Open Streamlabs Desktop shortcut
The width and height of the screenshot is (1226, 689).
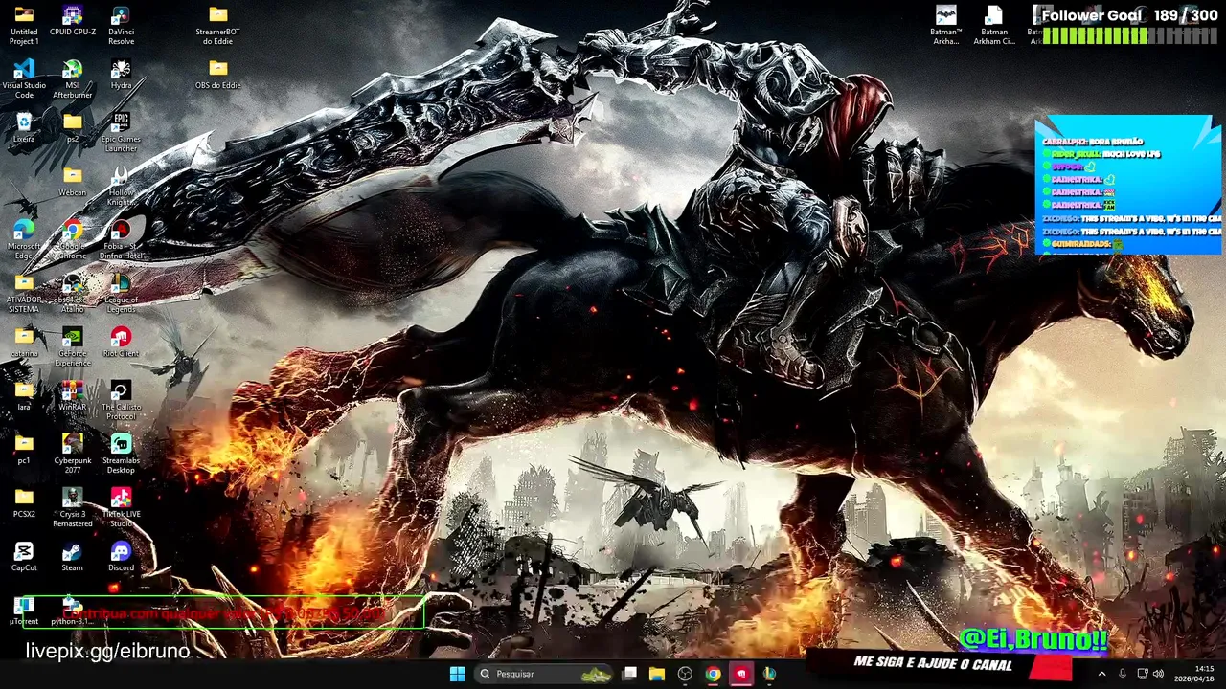click(121, 454)
